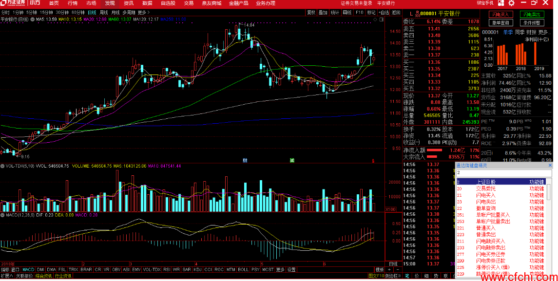Image resolution: width=558 pixels, height=281 pixels.
Task: Select the 同季 tab in finance panel
Action: point(520,32)
